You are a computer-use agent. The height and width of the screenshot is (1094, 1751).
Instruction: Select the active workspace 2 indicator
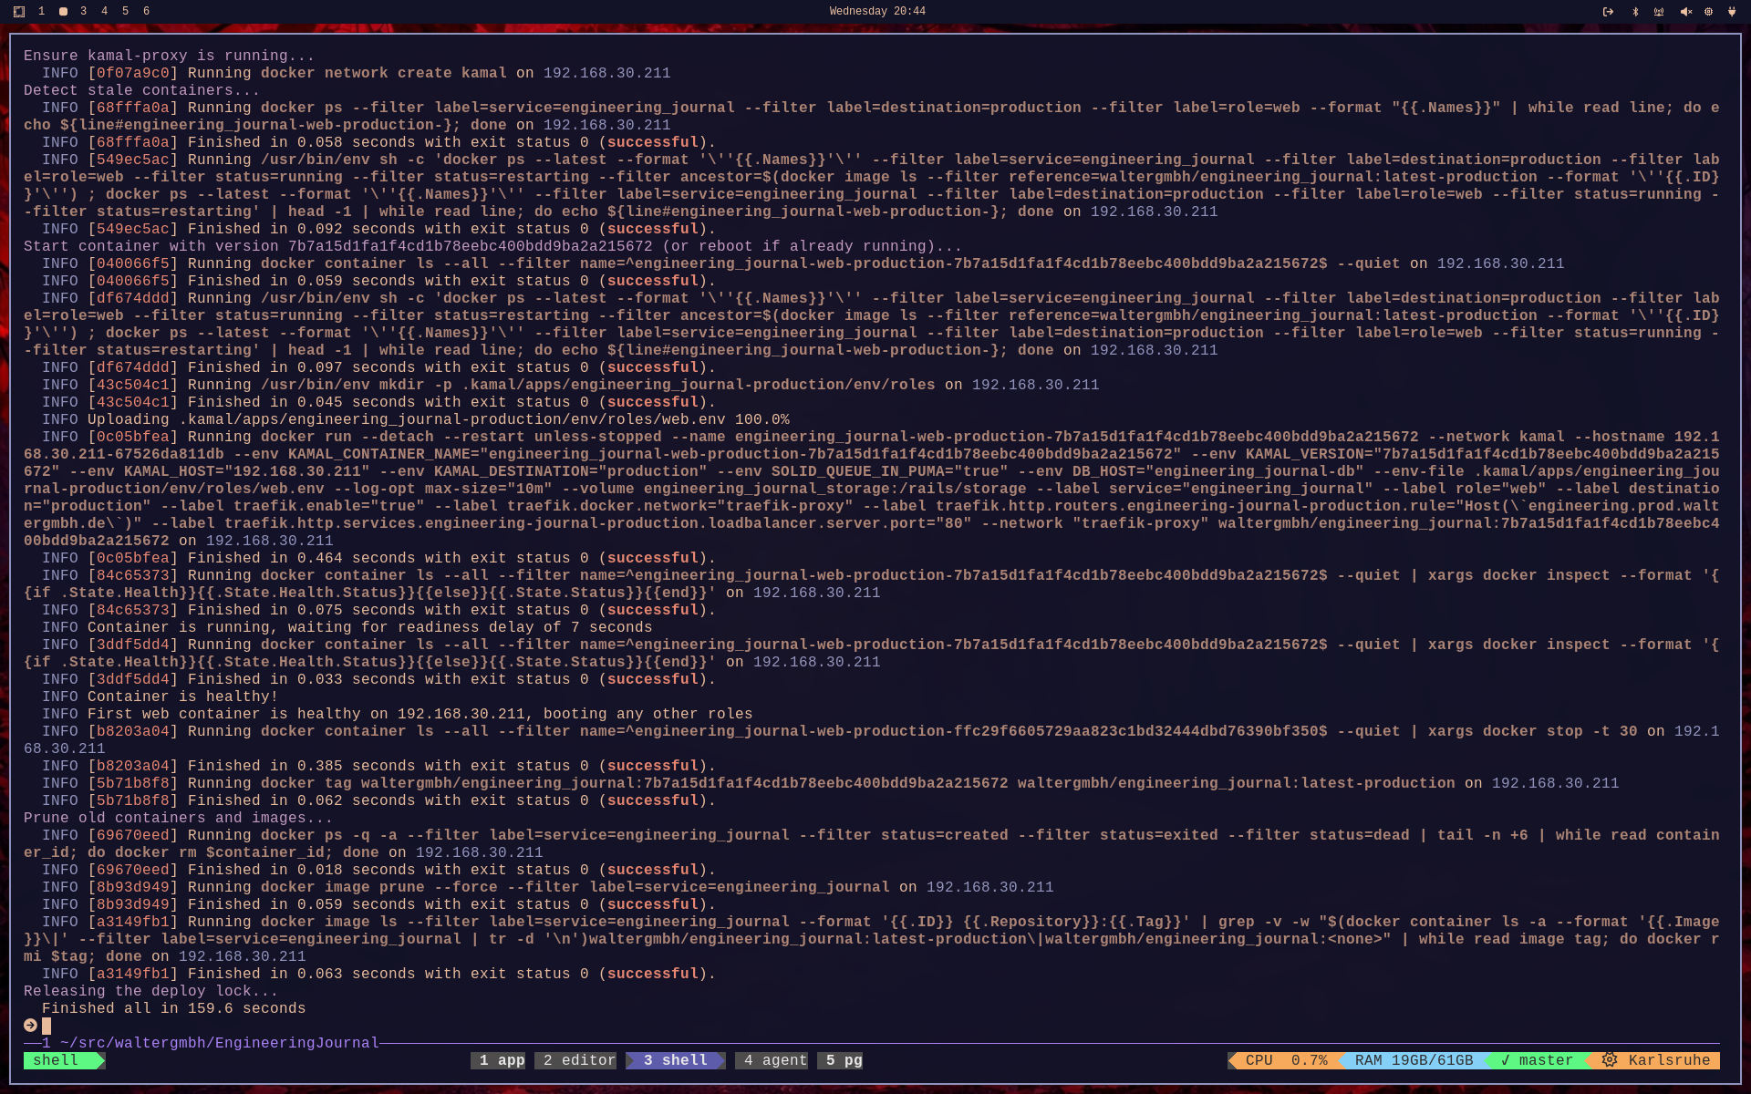pyautogui.click(x=63, y=11)
